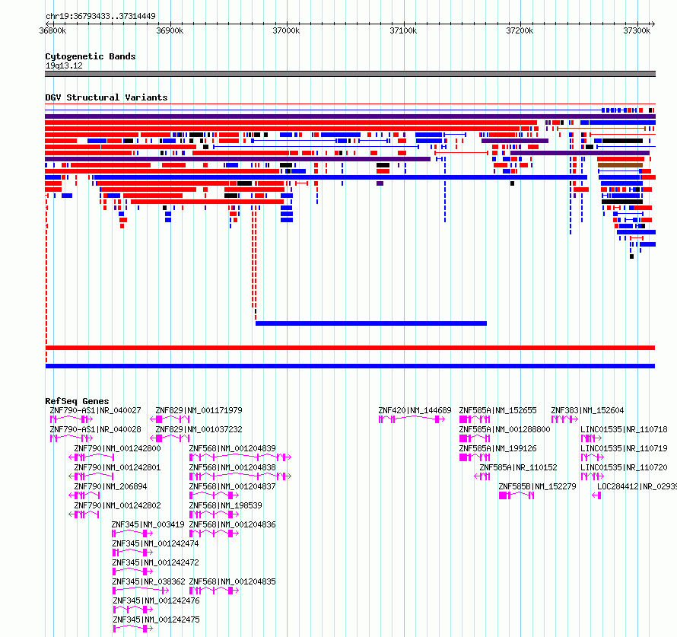
Task: Open the ZNF568|NM_001204838 transcript label
Action: tap(232, 467)
